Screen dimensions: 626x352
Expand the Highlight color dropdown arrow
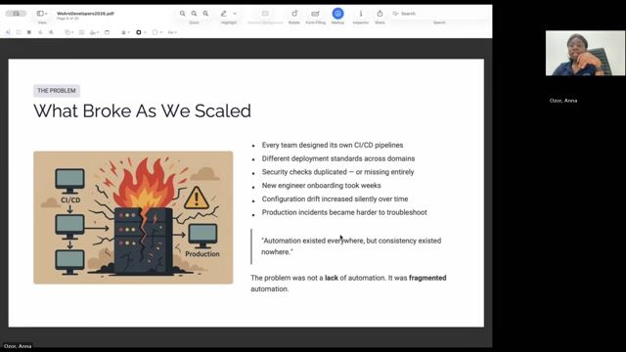click(x=235, y=14)
